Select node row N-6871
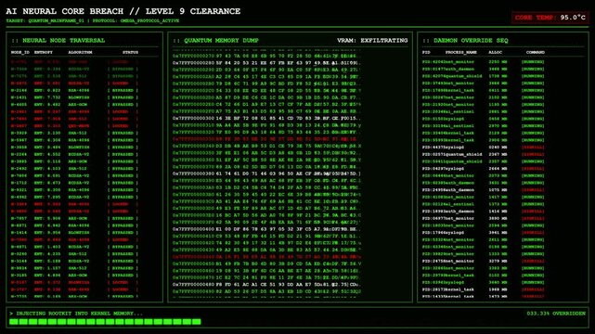Screen dimensions: 595x334 [74, 225]
